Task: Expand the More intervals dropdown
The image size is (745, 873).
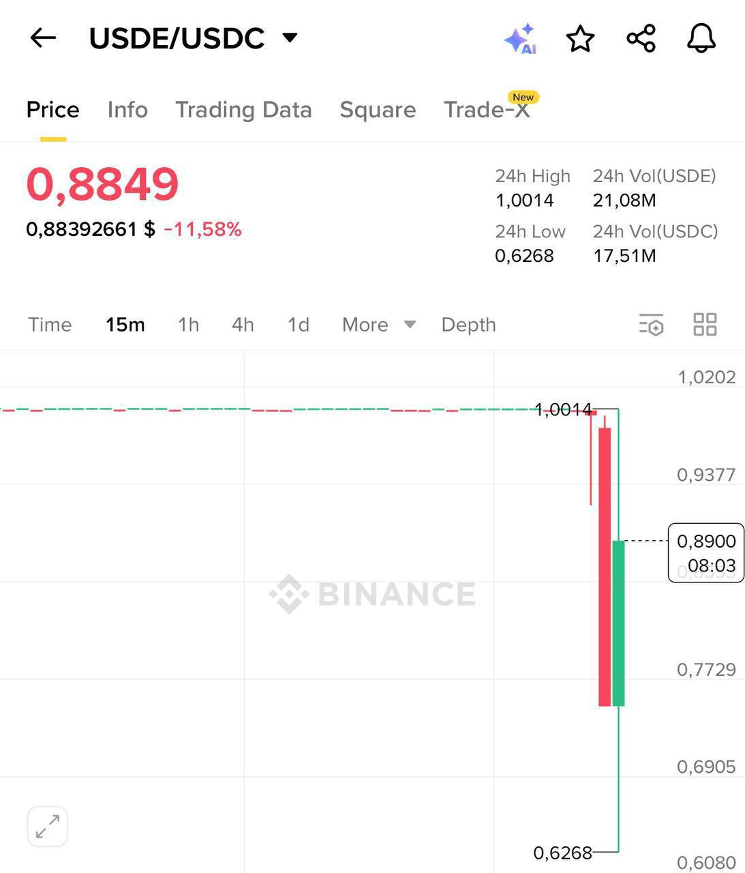Action: 378,325
